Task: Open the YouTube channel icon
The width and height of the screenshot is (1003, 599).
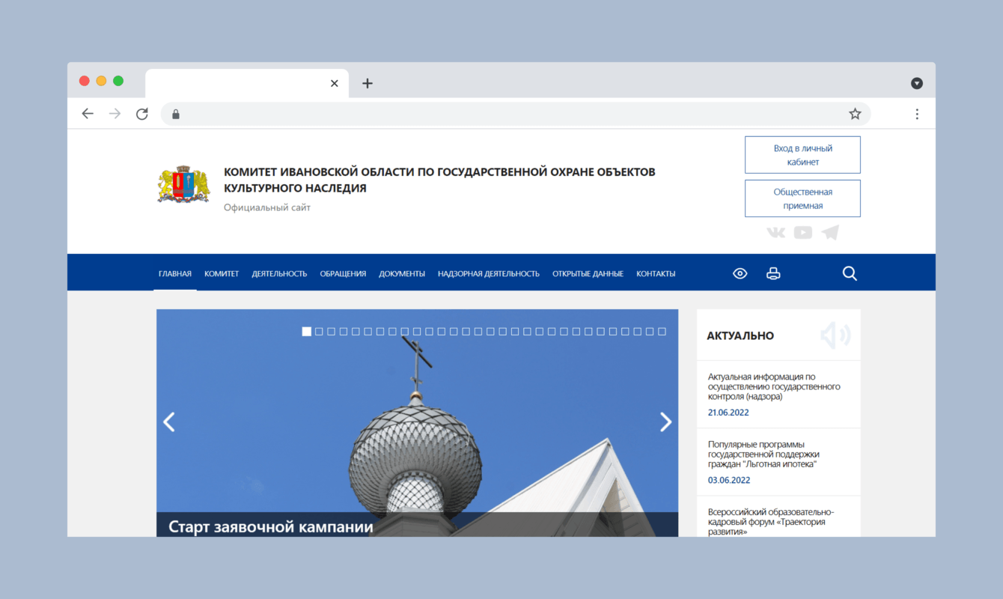Action: click(x=802, y=232)
